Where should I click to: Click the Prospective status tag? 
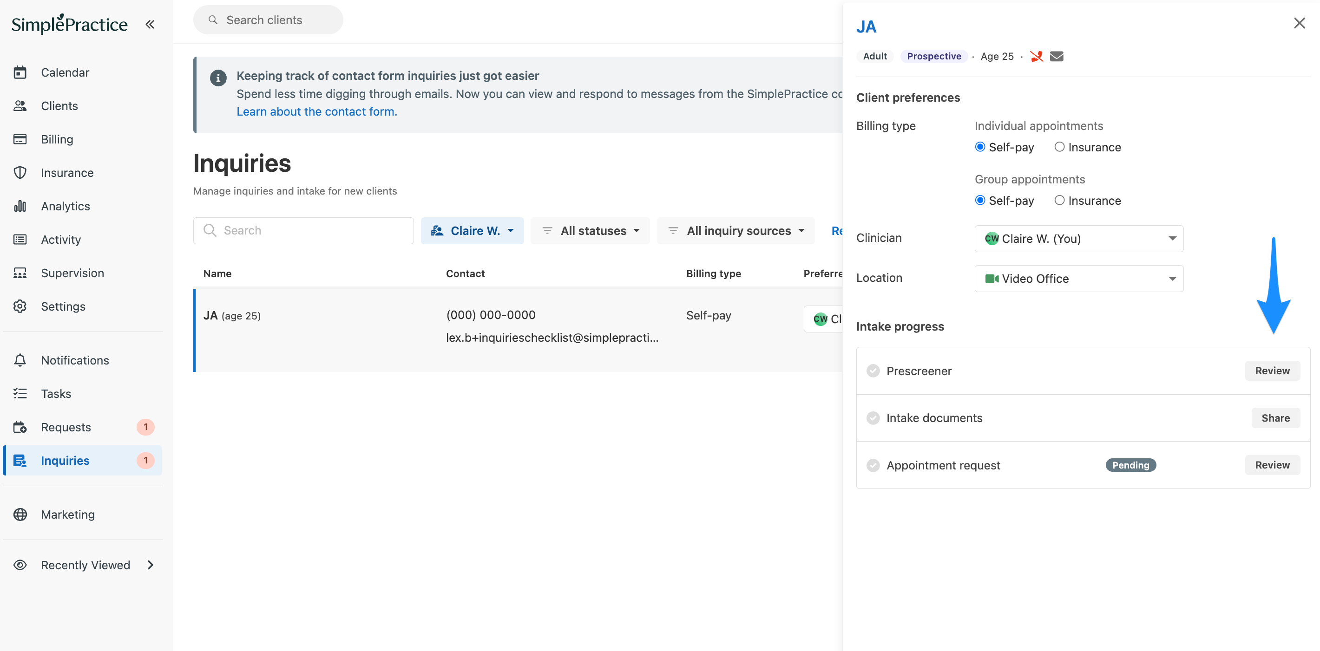click(933, 56)
